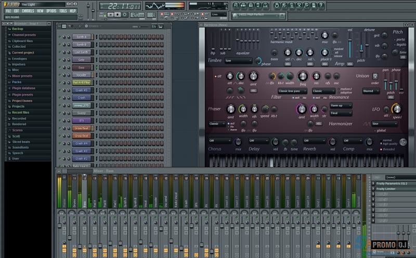Toggle mute LED for Bass channel
416x258 pixels.
tap(60, 67)
